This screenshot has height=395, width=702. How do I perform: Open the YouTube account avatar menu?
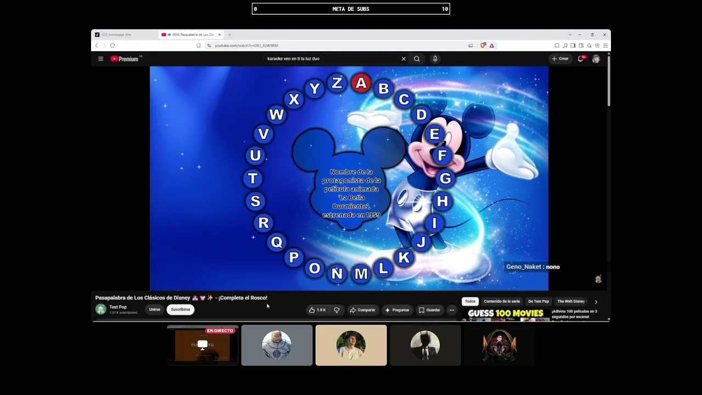pos(596,59)
